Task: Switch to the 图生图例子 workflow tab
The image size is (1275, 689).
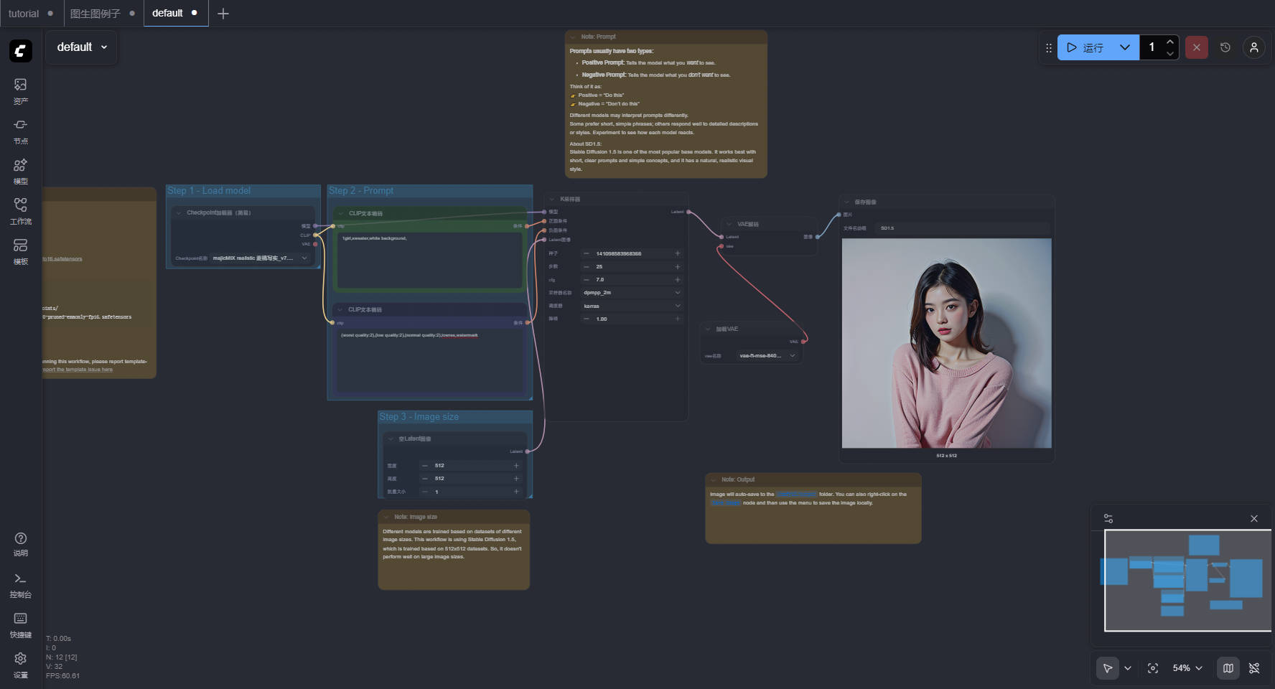Action: [95, 14]
